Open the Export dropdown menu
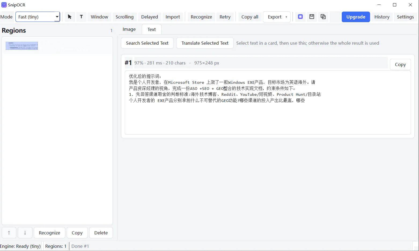Screen dimensions: 419x251 tap(277, 17)
